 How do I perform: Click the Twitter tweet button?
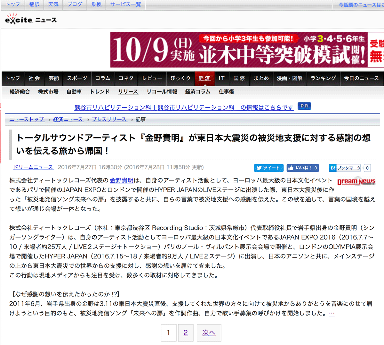(x=268, y=168)
